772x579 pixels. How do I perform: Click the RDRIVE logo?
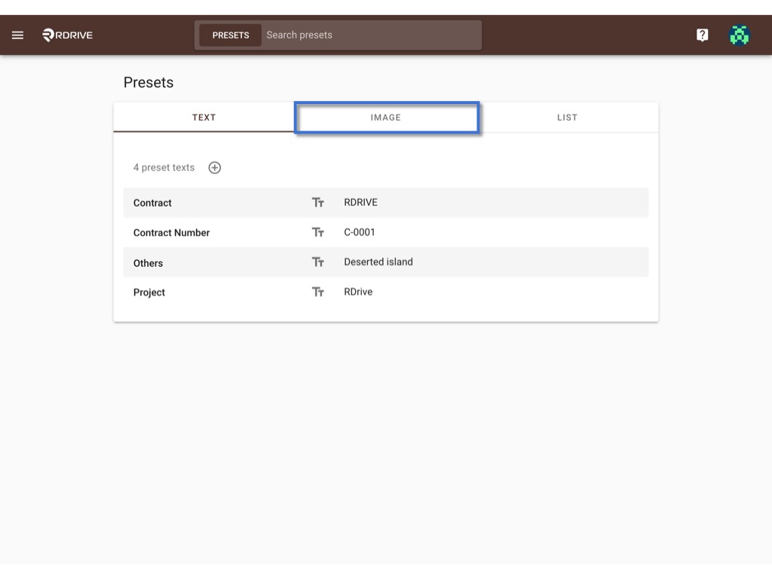[67, 35]
